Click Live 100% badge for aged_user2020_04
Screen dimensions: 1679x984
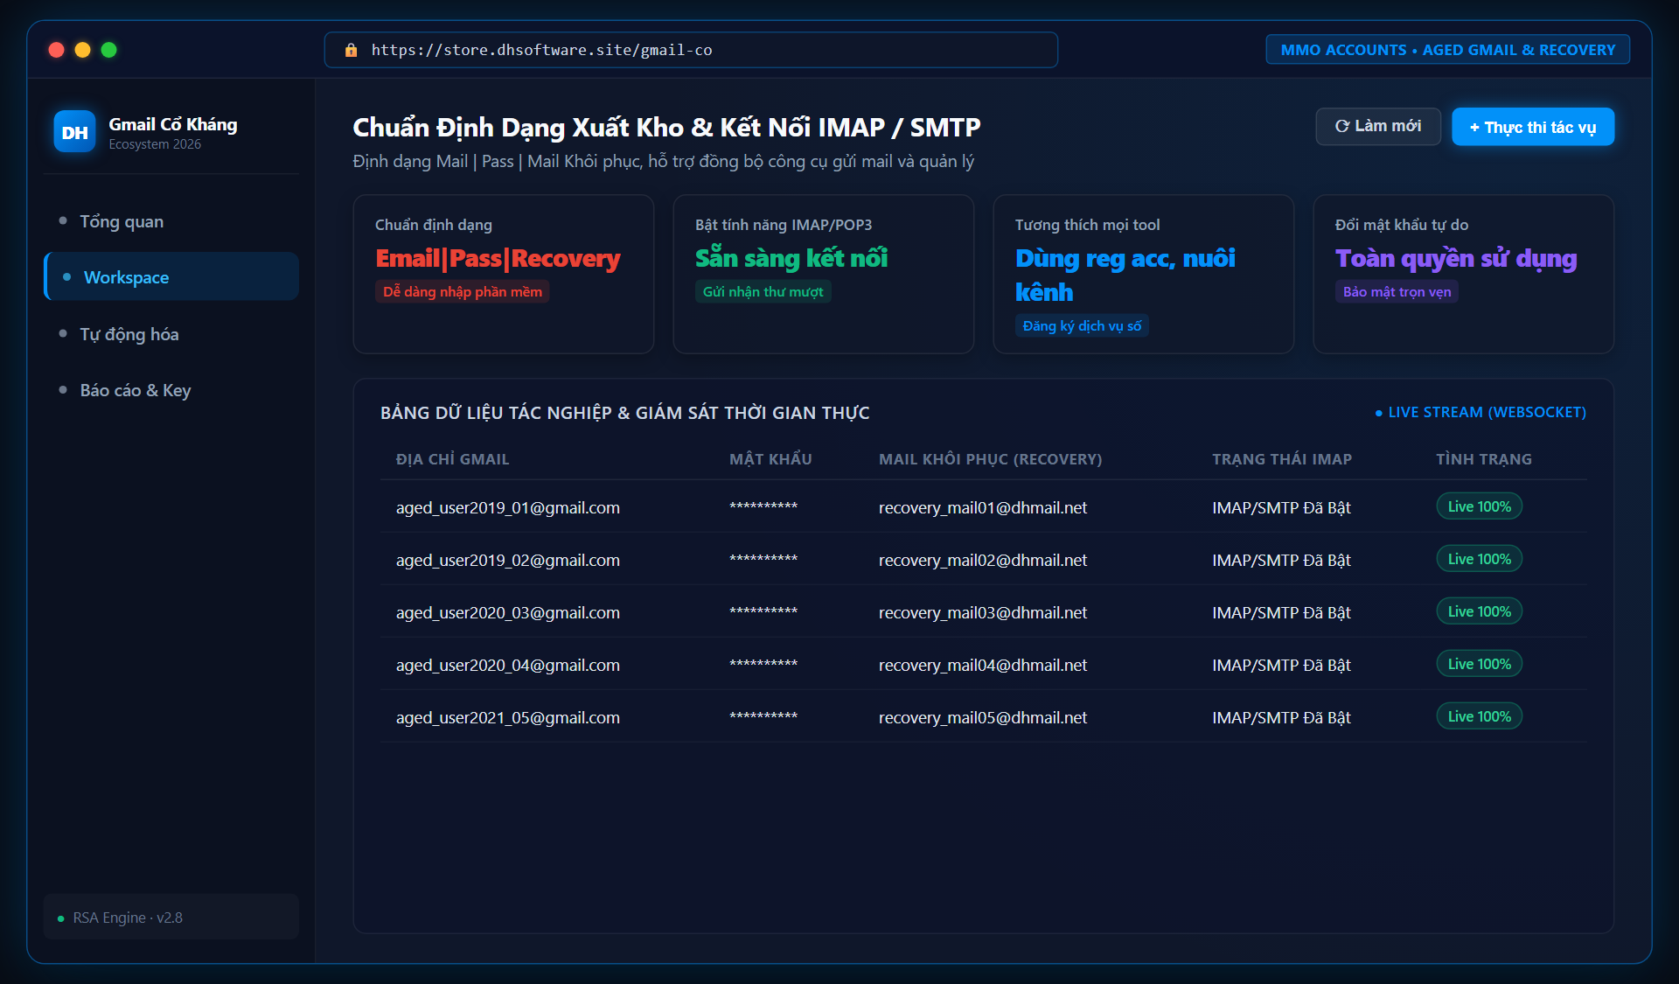click(1479, 664)
